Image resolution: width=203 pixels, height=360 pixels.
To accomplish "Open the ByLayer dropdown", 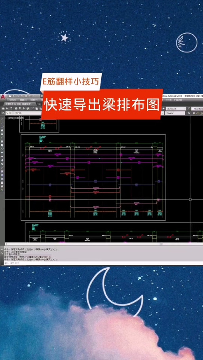I will tap(175, 113).
